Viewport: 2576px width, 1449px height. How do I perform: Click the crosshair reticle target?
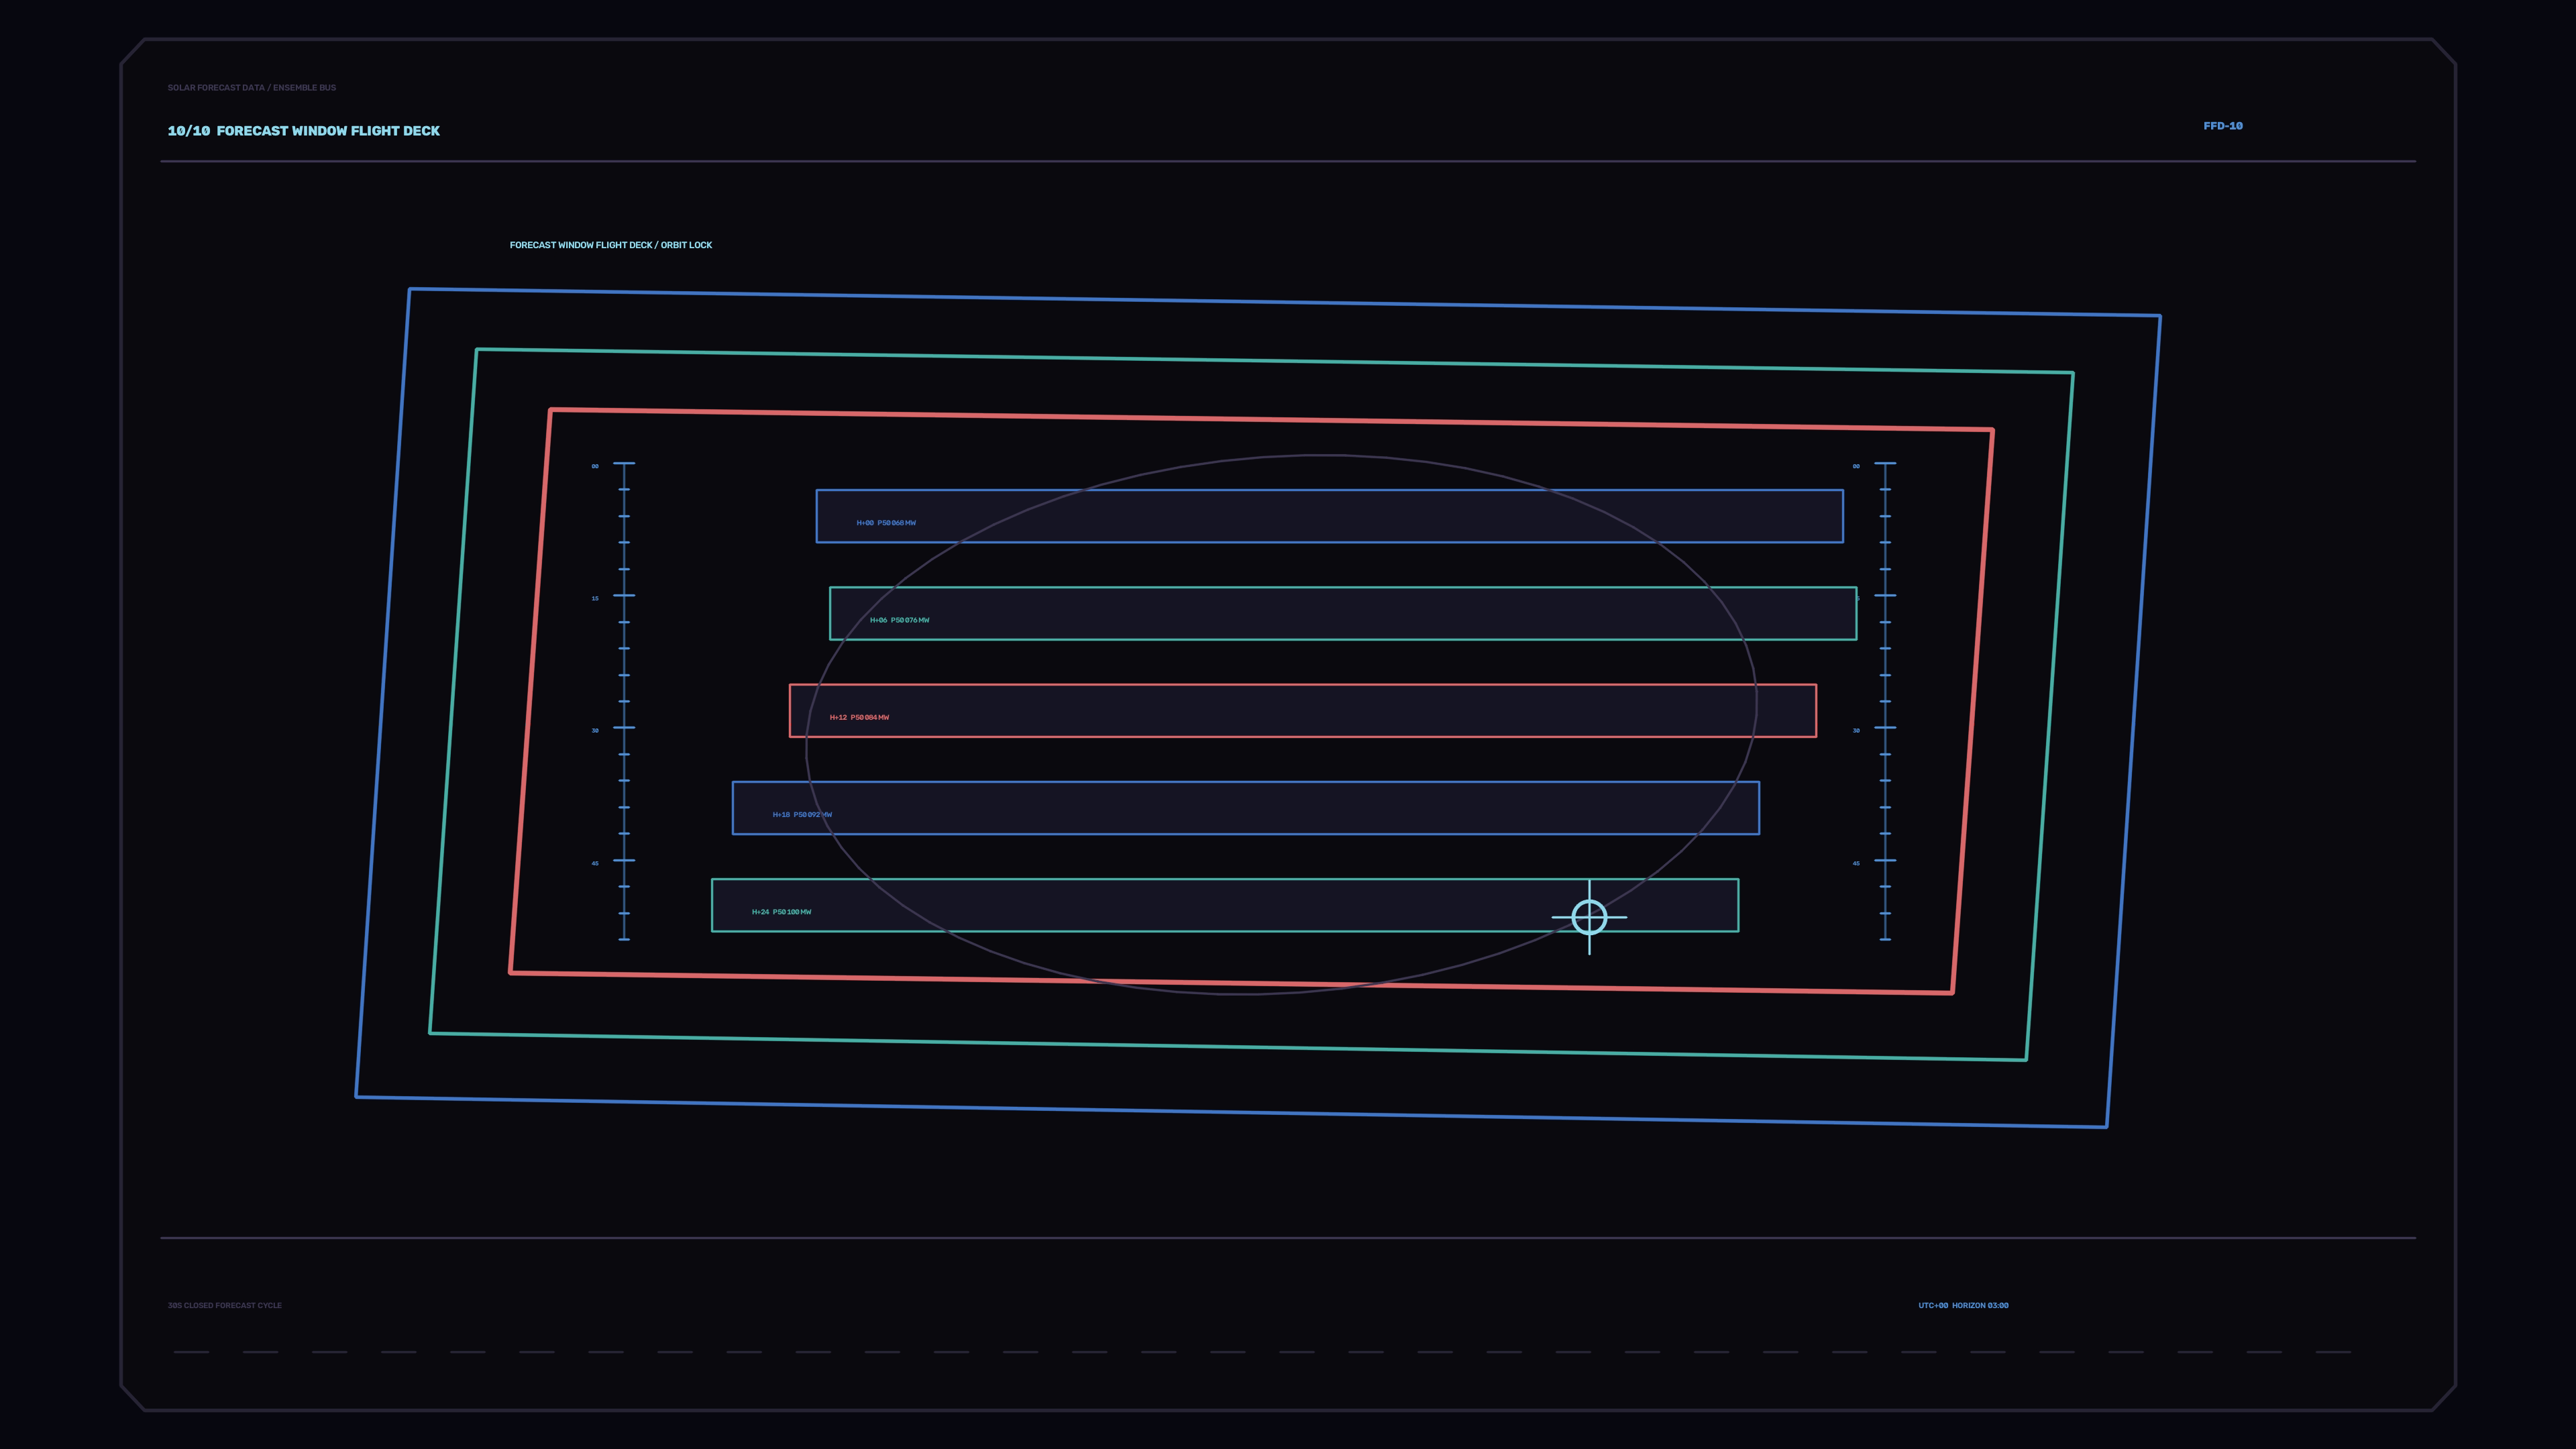point(1589,917)
